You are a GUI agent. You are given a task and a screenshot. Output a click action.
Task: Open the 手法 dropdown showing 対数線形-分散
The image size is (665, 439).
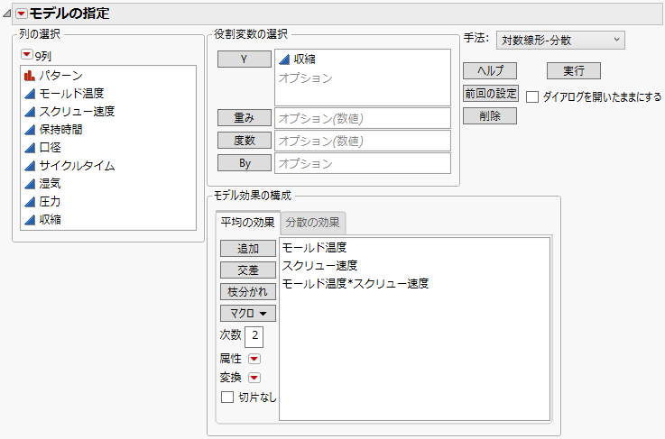click(x=560, y=40)
